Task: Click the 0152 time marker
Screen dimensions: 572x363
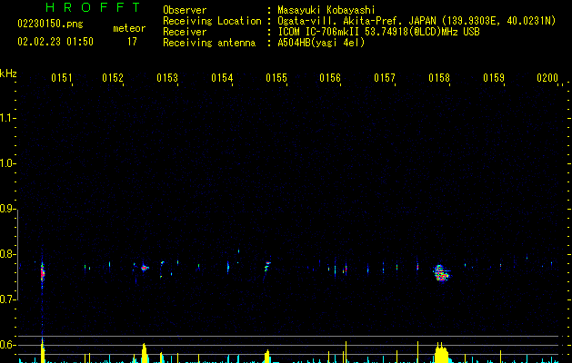Action: pyautogui.click(x=113, y=78)
